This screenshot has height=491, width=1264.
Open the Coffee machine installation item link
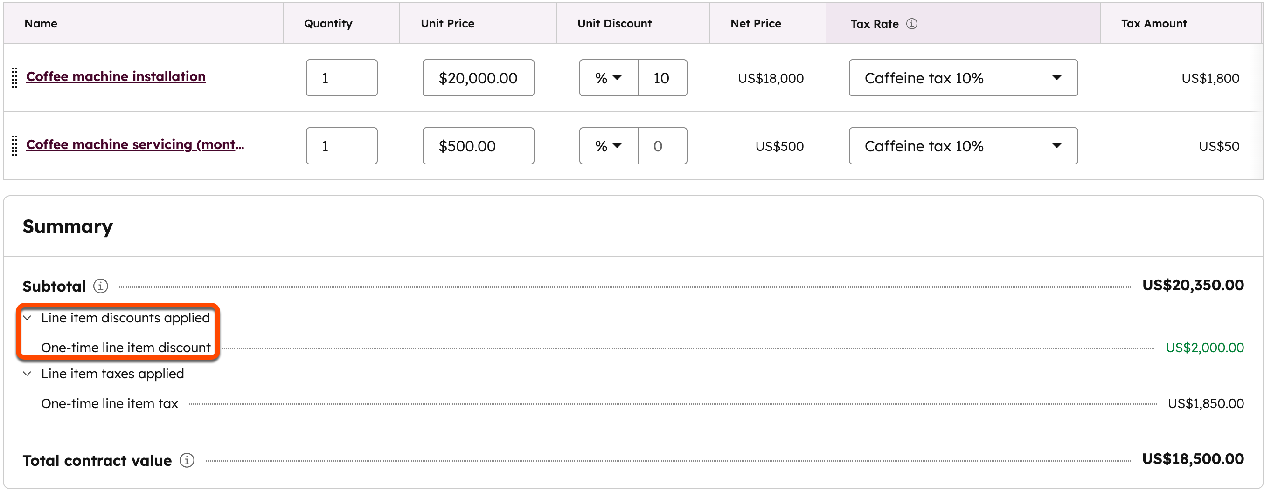[x=116, y=76]
